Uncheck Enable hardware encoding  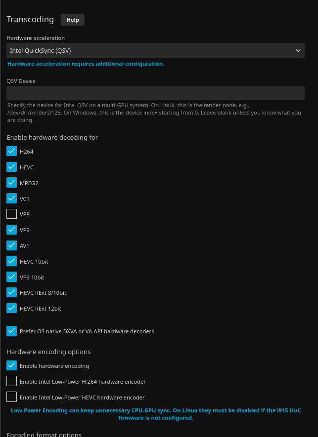pos(12,366)
